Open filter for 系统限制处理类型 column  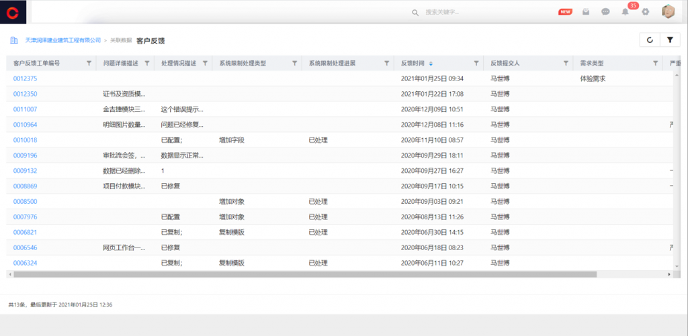[294, 63]
